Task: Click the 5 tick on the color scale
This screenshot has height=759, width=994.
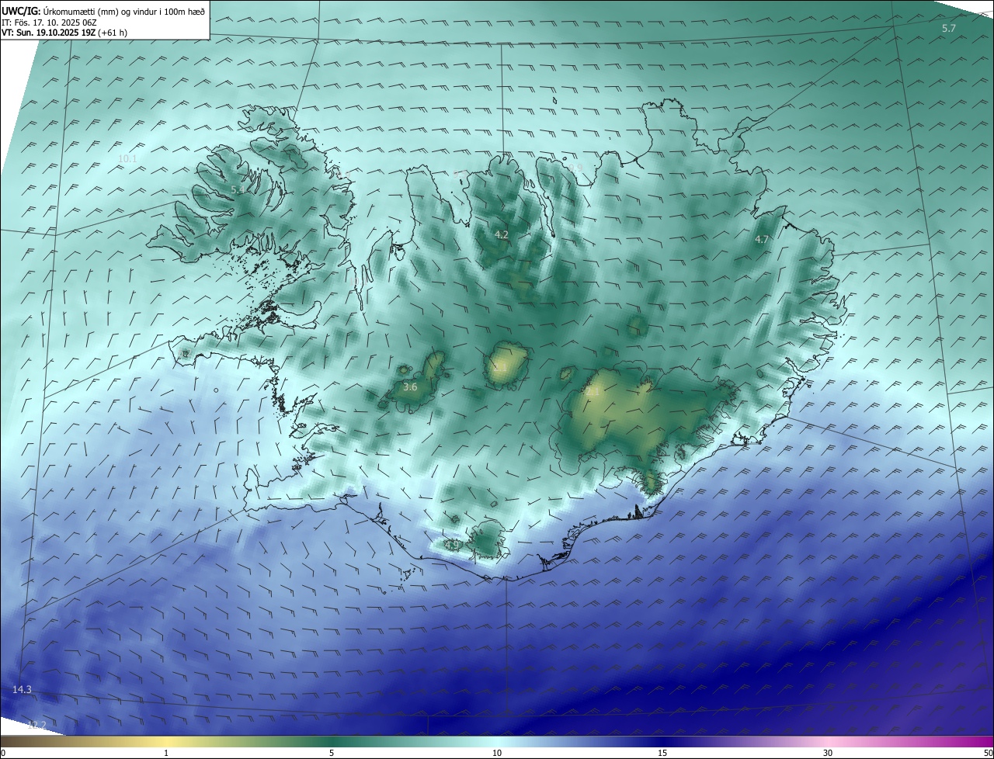Action: [x=332, y=753]
